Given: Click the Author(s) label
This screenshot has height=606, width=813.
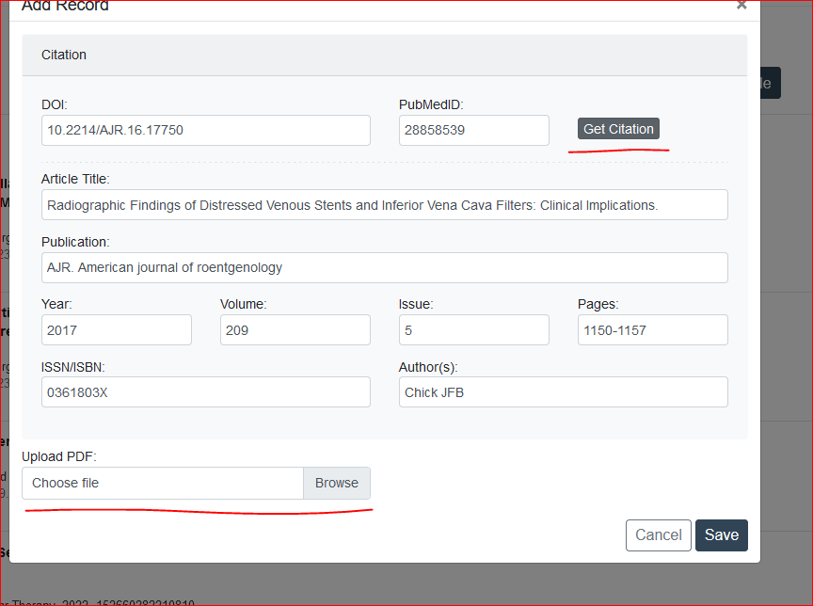Looking at the screenshot, I should [x=428, y=367].
